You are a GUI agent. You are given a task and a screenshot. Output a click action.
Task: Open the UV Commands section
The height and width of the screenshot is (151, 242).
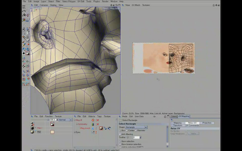(192, 125)
